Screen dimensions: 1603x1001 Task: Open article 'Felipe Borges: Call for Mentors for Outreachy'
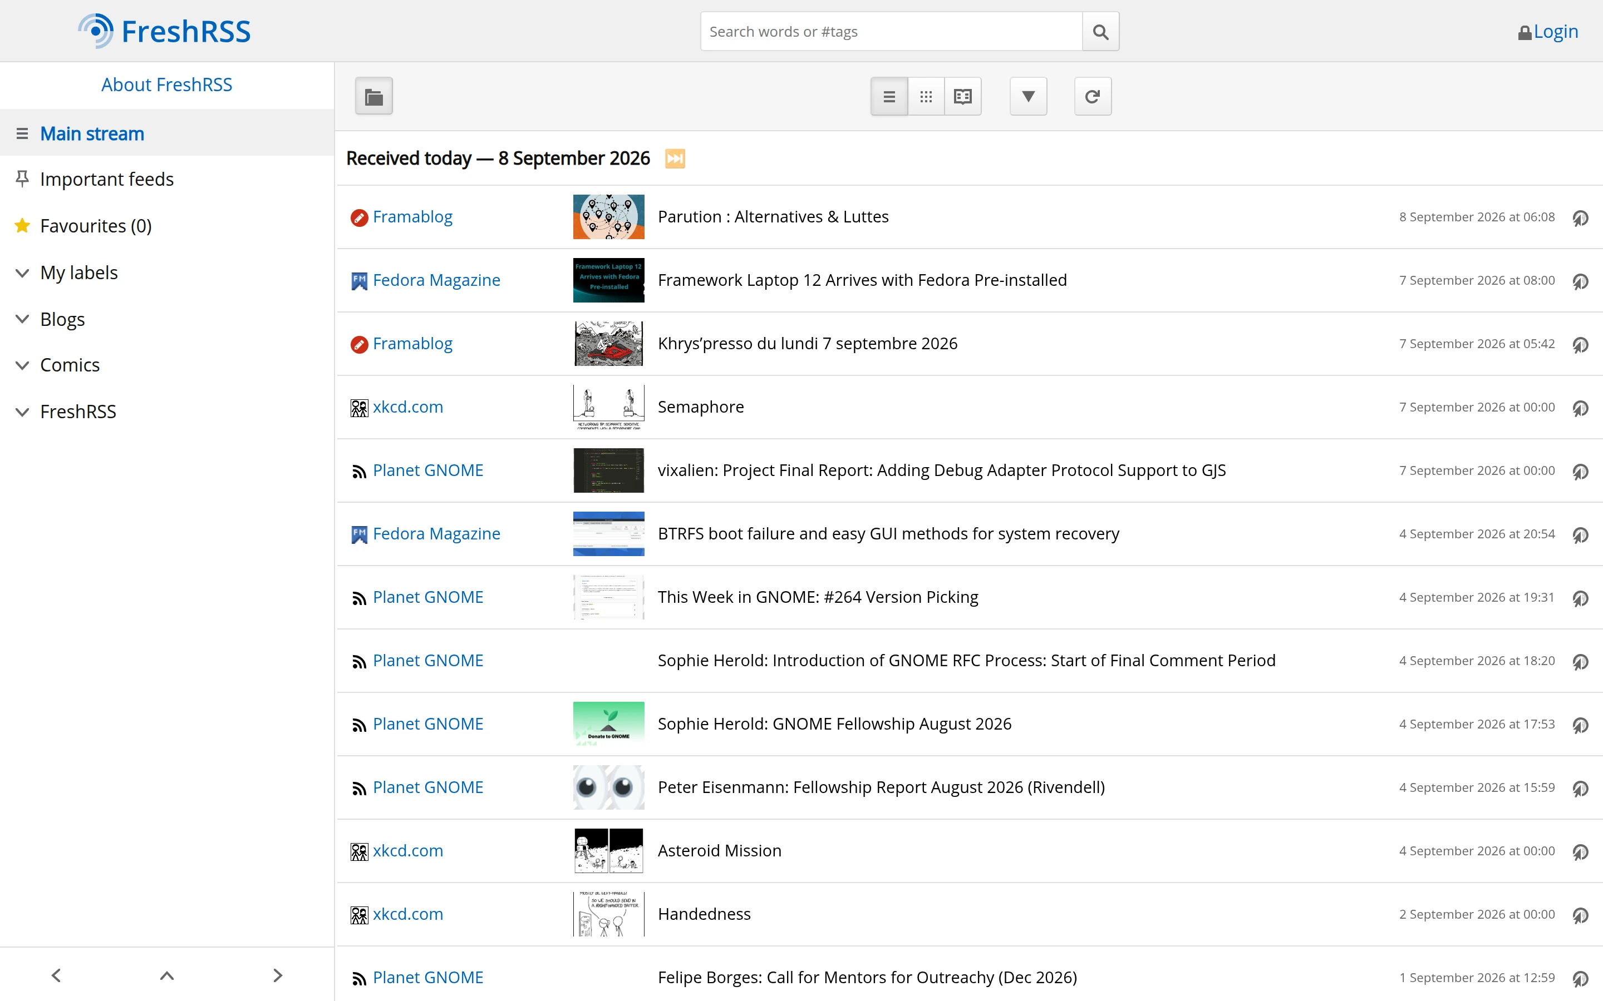(x=867, y=977)
